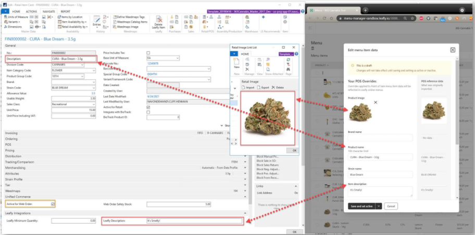This screenshot has height=235, width=475.
Task: Toggle the Active for Web Order checkbox
Action: (x=53, y=204)
